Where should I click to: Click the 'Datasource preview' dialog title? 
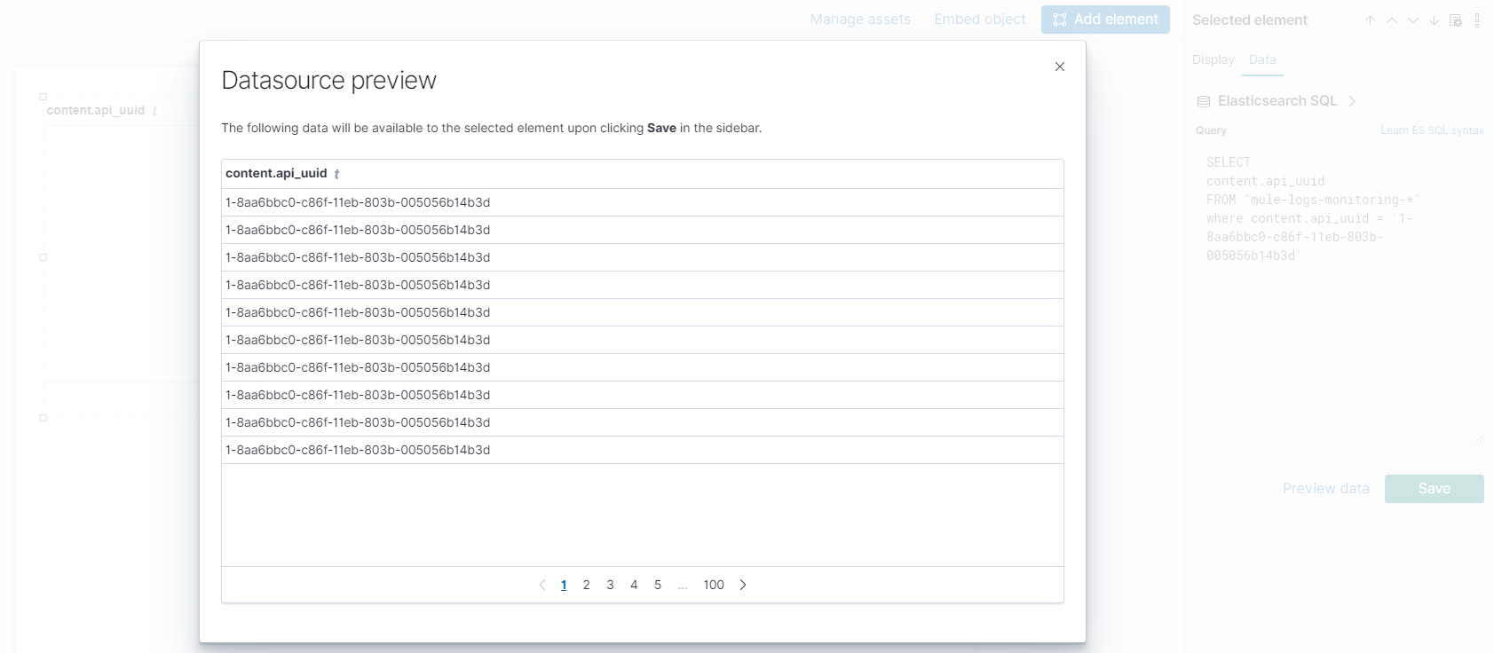tap(329, 81)
